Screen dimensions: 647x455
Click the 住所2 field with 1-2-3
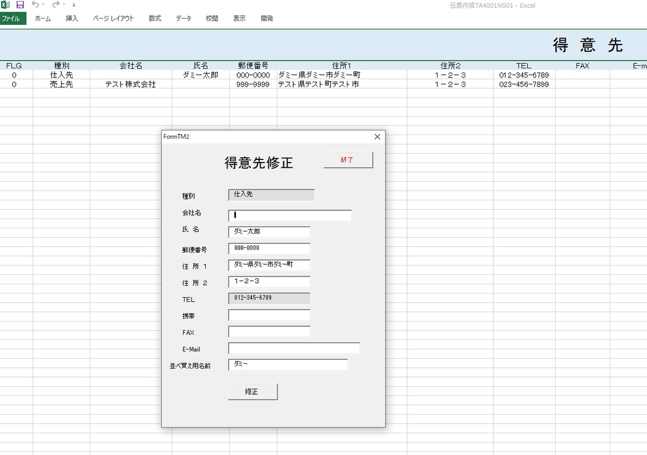pyautogui.click(x=269, y=282)
